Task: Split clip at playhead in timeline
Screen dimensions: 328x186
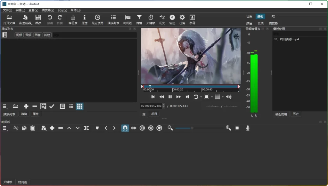Action: pyautogui.click(x=86, y=128)
